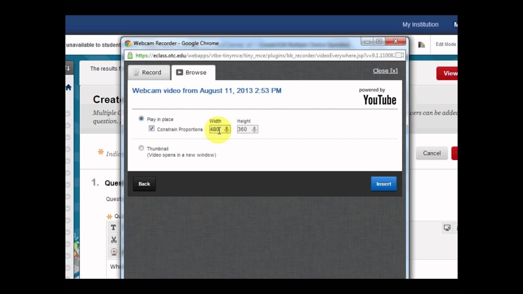Switch to the Browse tab
This screenshot has height=294, width=523.
coord(193,72)
